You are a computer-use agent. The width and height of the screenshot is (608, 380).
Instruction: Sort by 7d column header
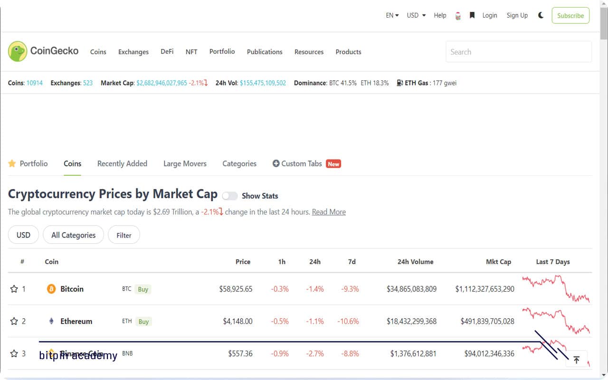[x=352, y=262]
